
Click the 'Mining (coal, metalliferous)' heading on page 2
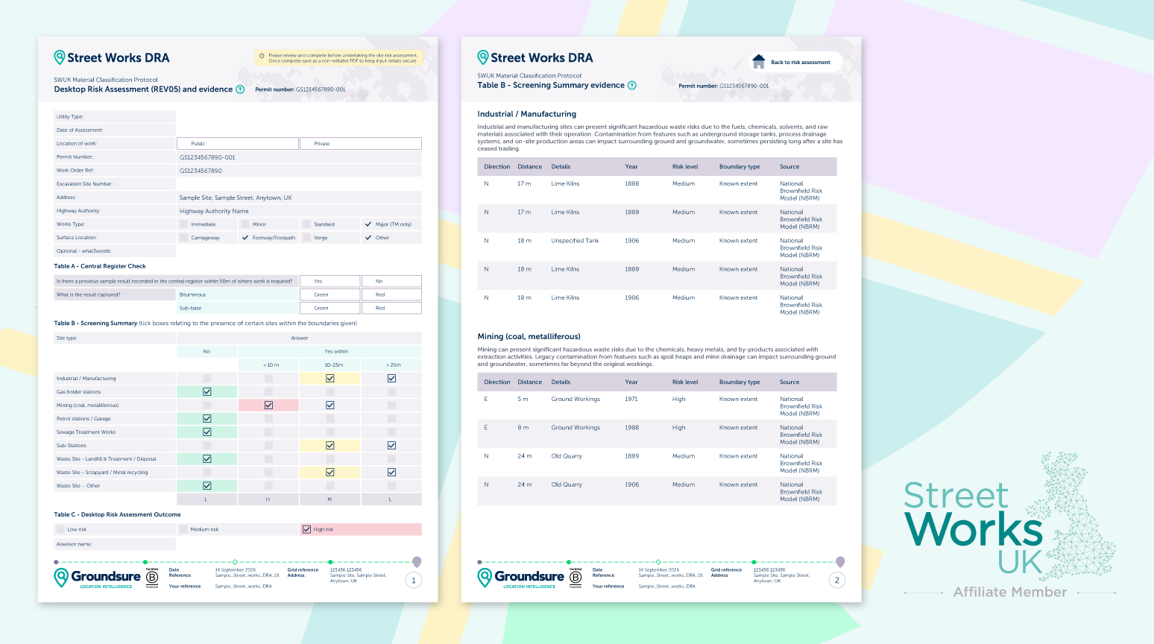(x=529, y=337)
